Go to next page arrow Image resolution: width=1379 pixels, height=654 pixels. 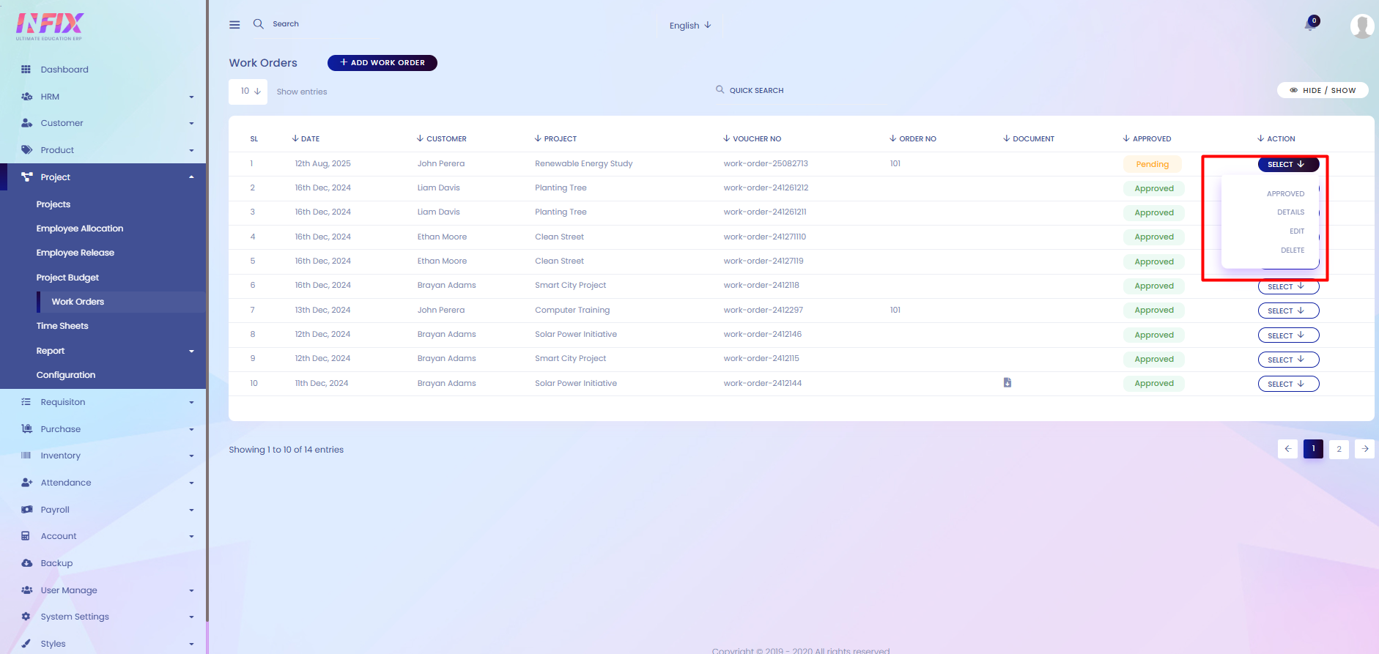coord(1364,449)
